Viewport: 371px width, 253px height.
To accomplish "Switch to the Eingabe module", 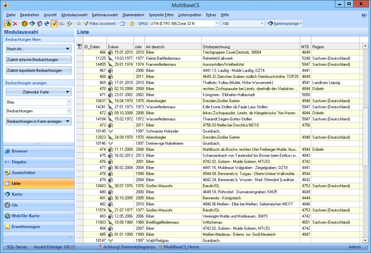I will (x=38, y=162).
